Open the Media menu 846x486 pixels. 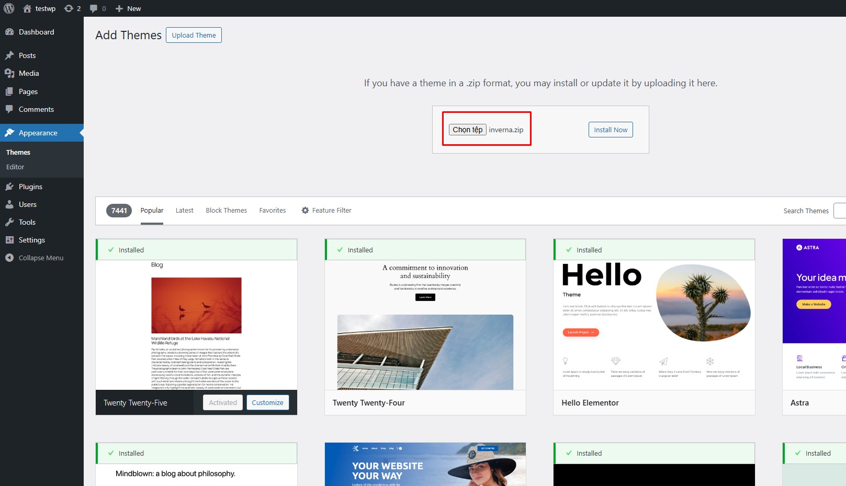pos(42,73)
